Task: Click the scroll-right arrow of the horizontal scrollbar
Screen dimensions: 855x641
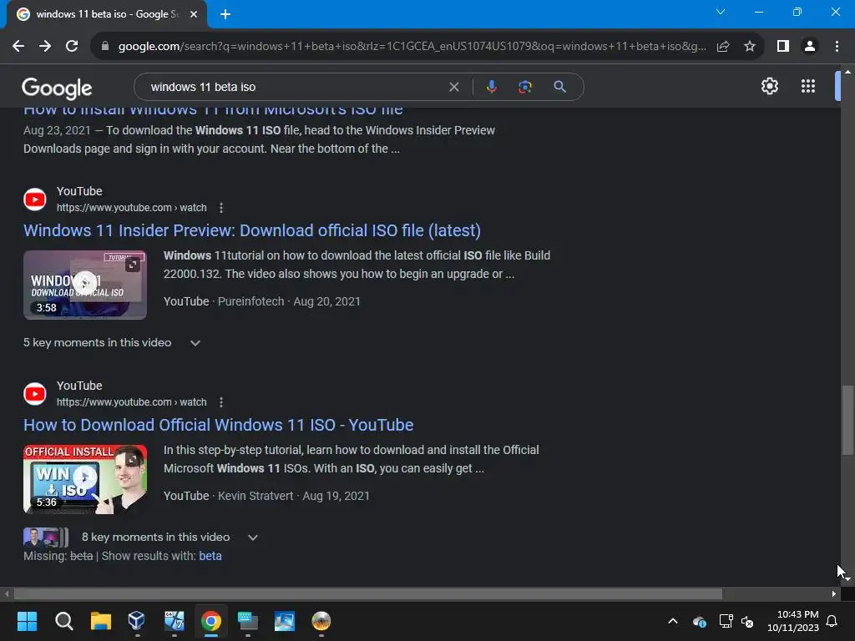Action: point(834,594)
